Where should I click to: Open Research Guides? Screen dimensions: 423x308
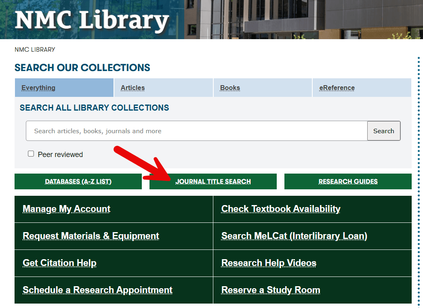click(348, 181)
